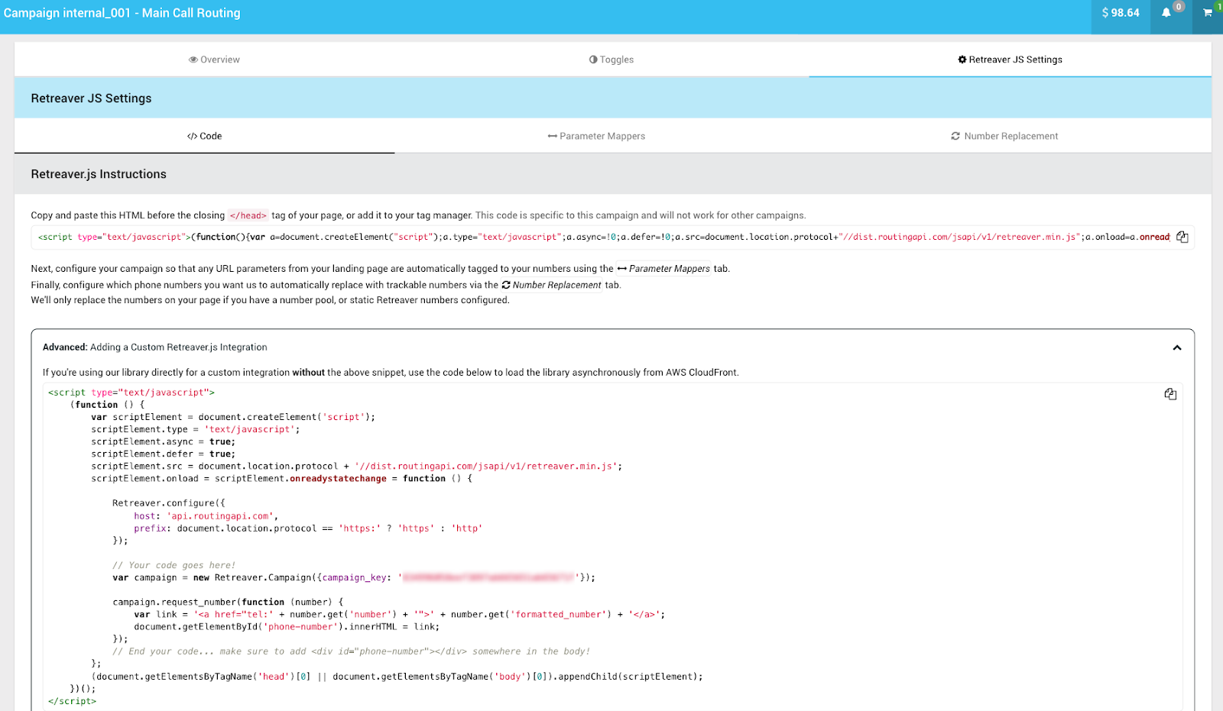
Task: Copy the one-line script snippet
Action: [1182, 237]
